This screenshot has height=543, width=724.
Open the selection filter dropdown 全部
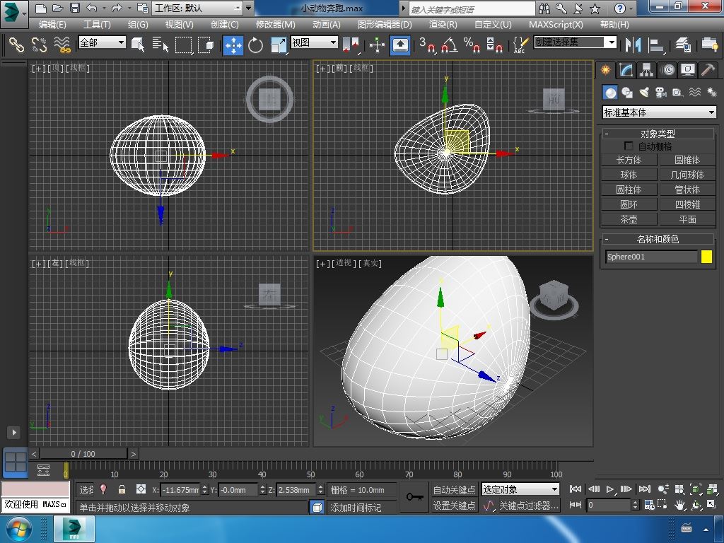(x=102, y=42)
